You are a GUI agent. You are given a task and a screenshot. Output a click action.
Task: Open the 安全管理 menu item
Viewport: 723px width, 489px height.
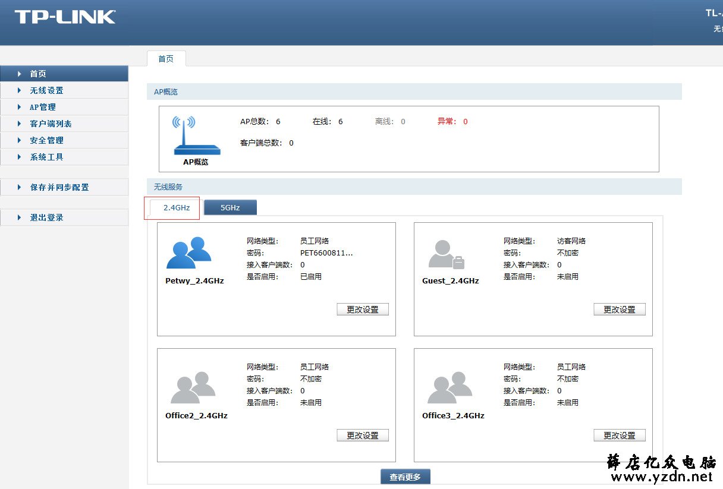(64, 140)
